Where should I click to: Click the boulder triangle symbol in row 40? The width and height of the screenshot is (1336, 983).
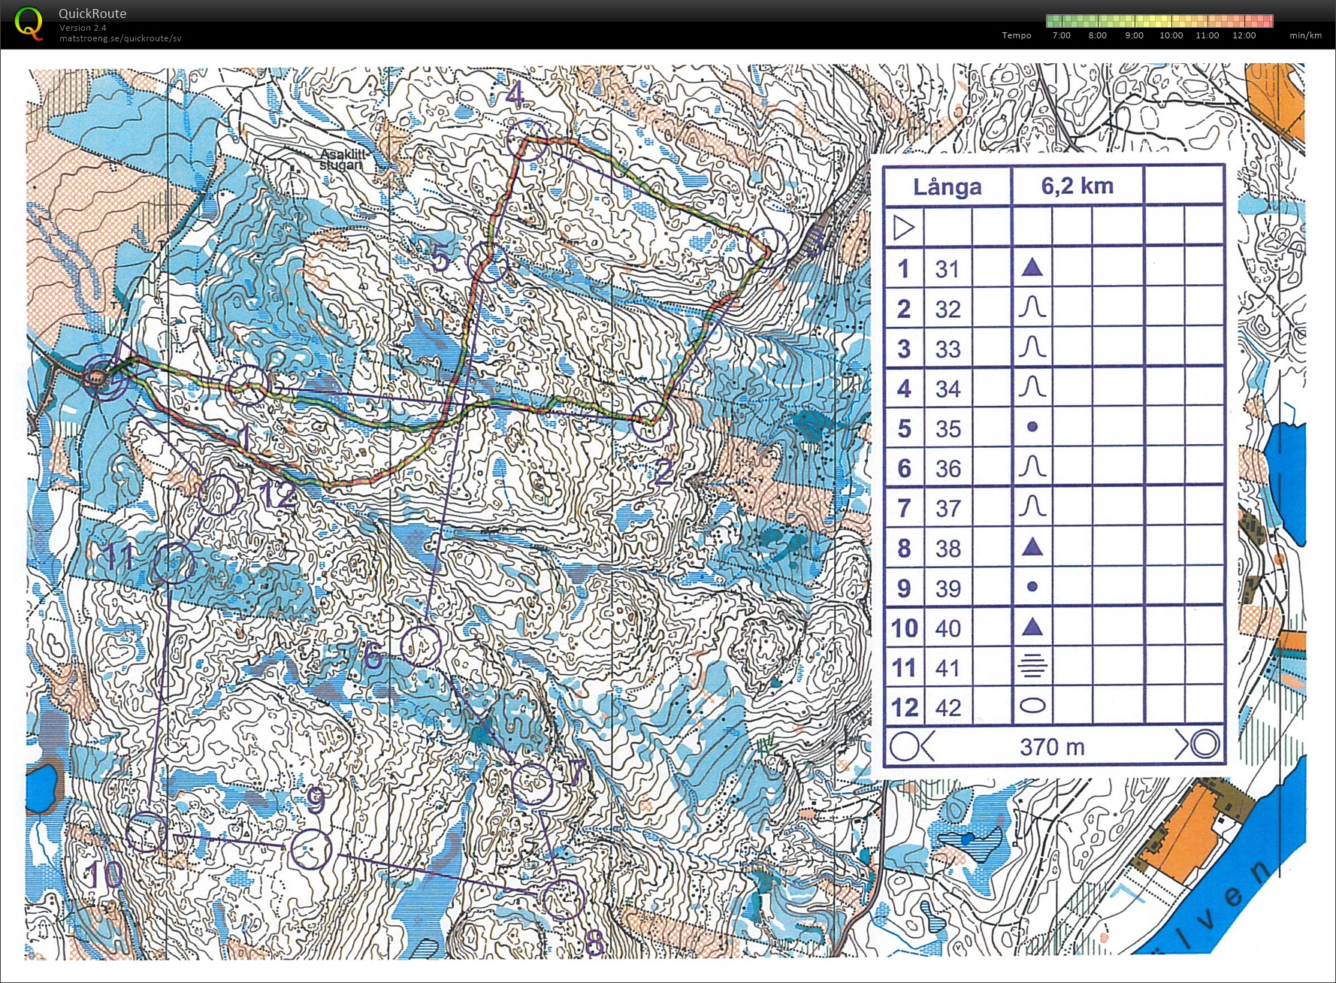[1032, 626]
